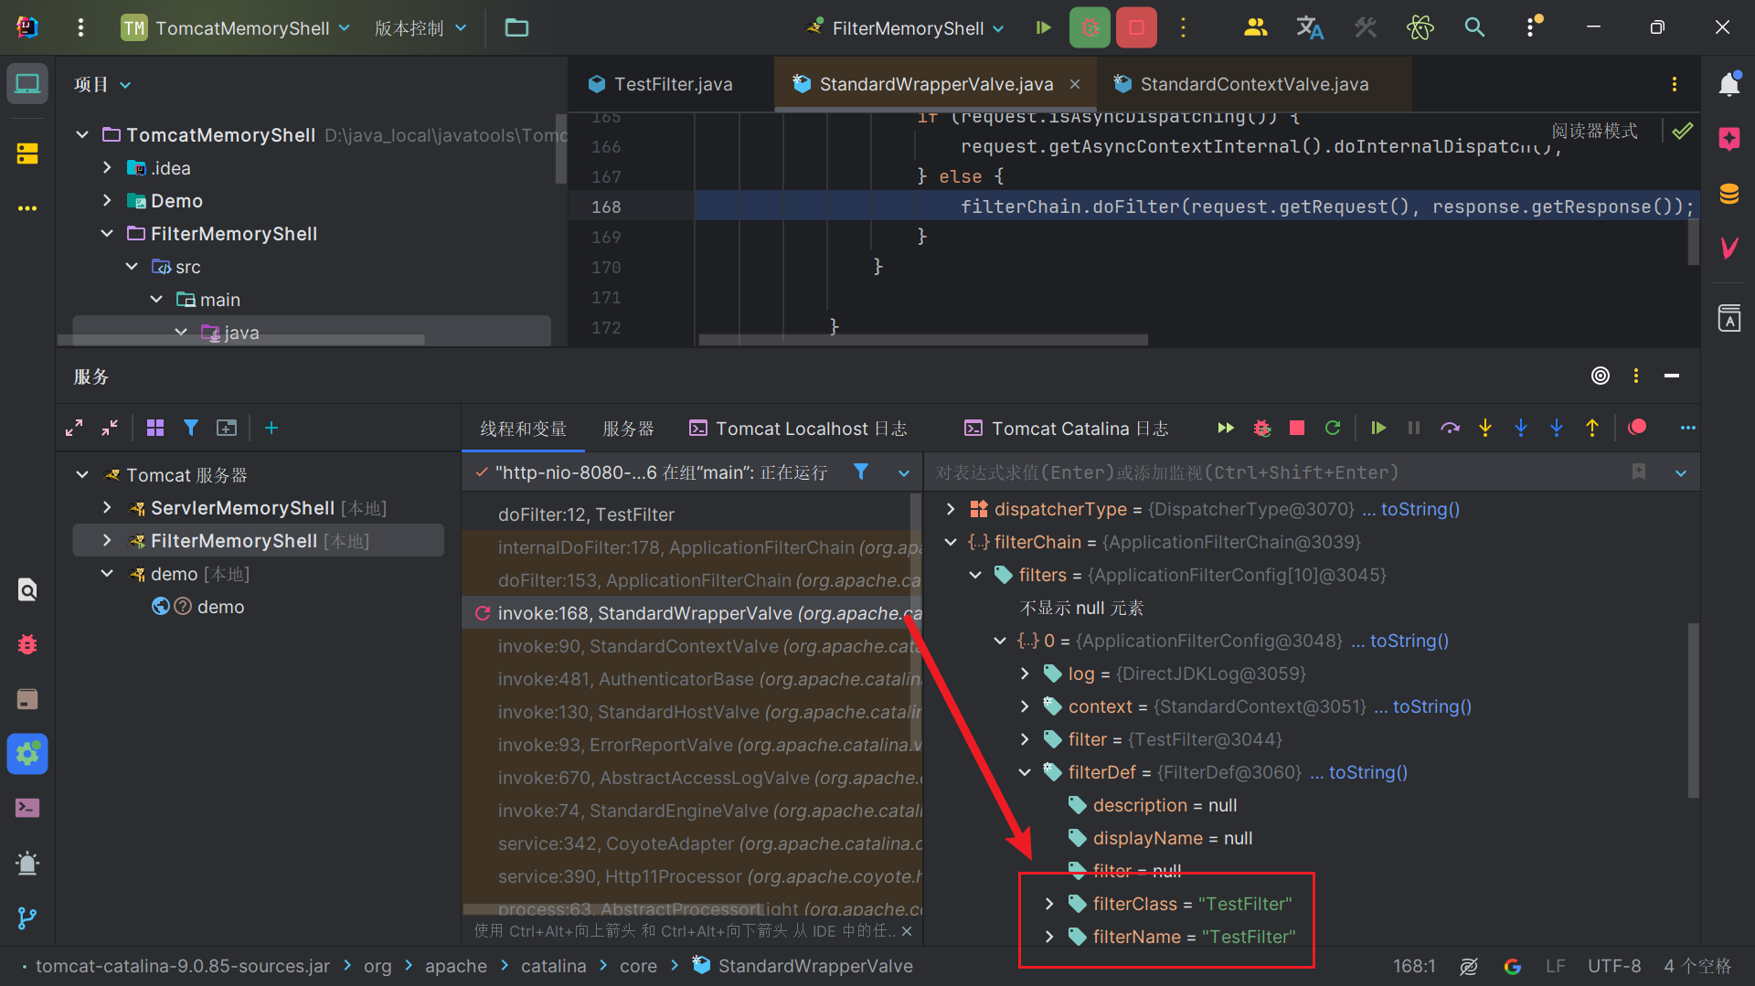Open the project folder icon in title bar

516,27
